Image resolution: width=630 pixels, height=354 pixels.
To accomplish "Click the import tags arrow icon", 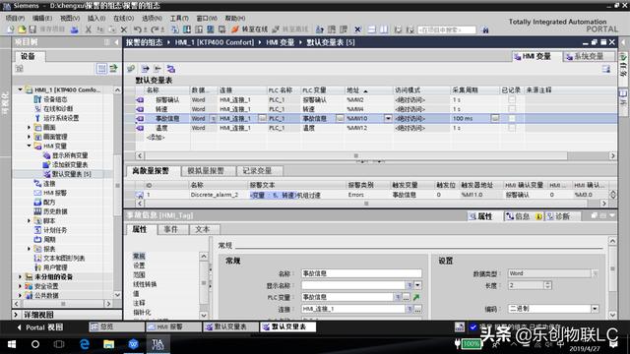I will coord(157,69).
